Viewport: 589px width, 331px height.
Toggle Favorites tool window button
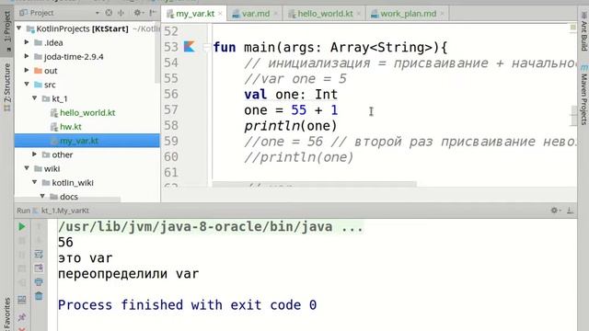(7, 314)
